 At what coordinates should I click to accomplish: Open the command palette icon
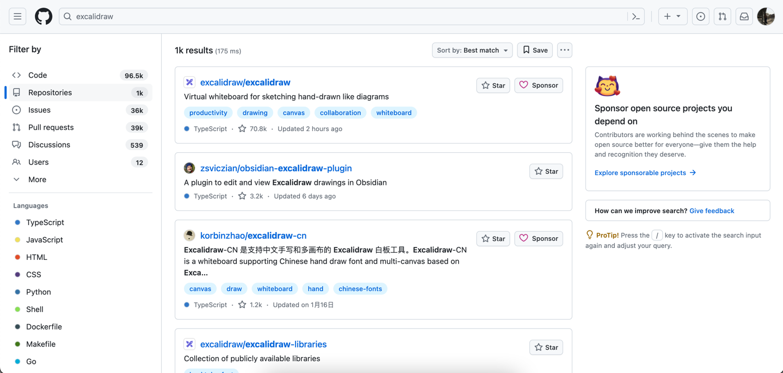[636, 16]
